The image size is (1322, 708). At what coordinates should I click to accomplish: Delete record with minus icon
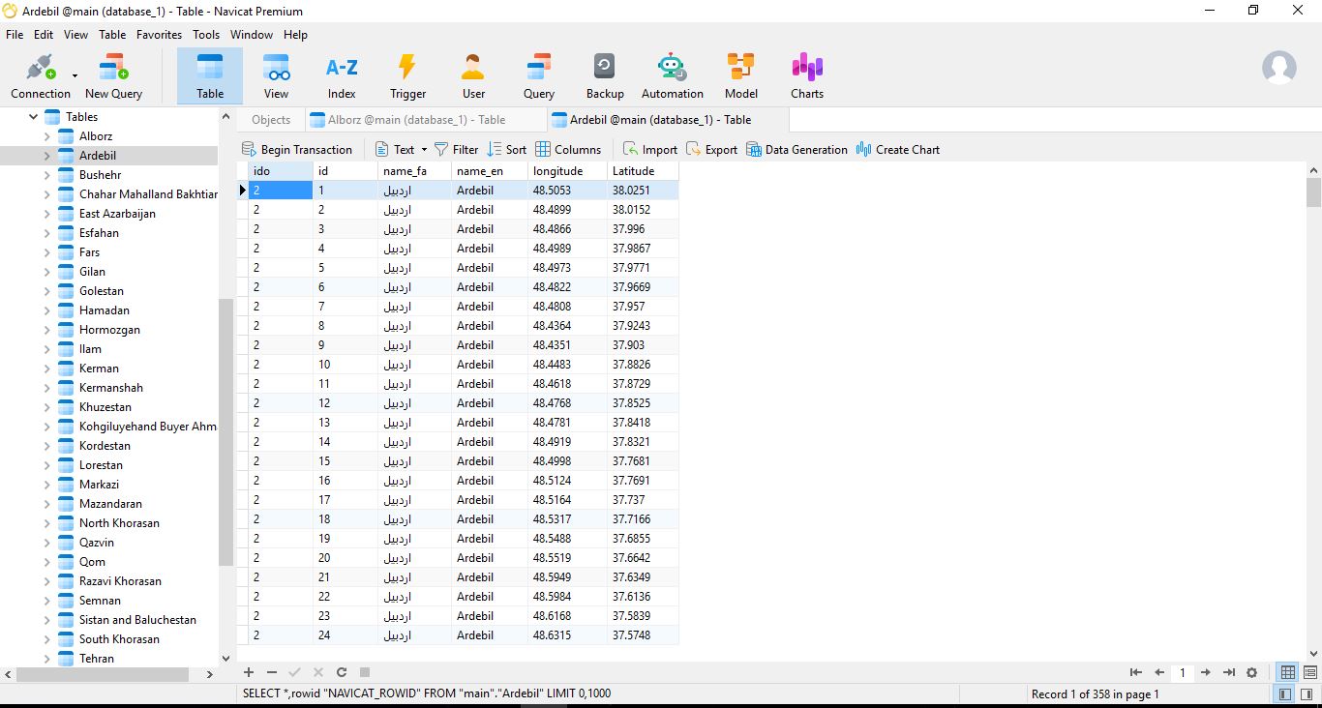272,672
